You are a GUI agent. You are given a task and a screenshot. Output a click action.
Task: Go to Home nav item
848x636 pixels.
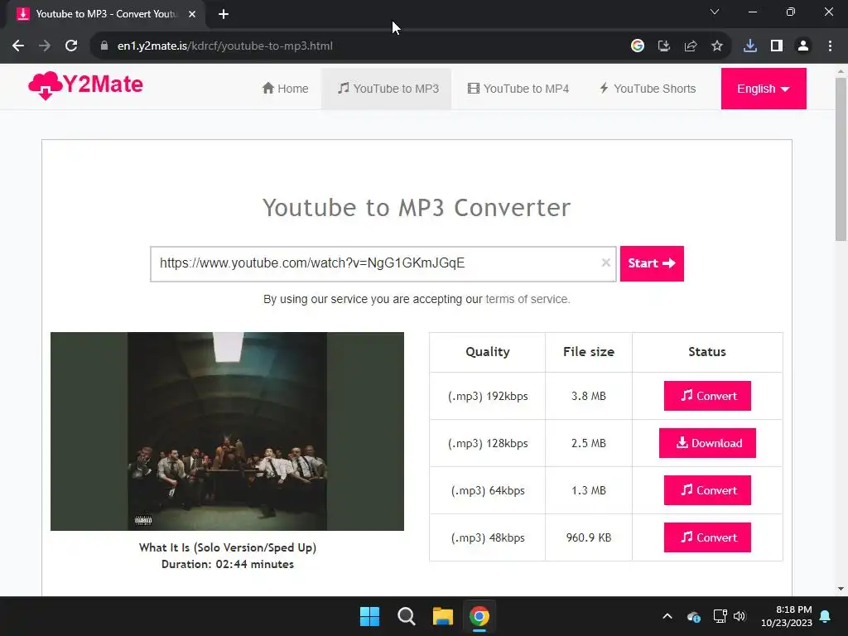click(x=285, y=89)
